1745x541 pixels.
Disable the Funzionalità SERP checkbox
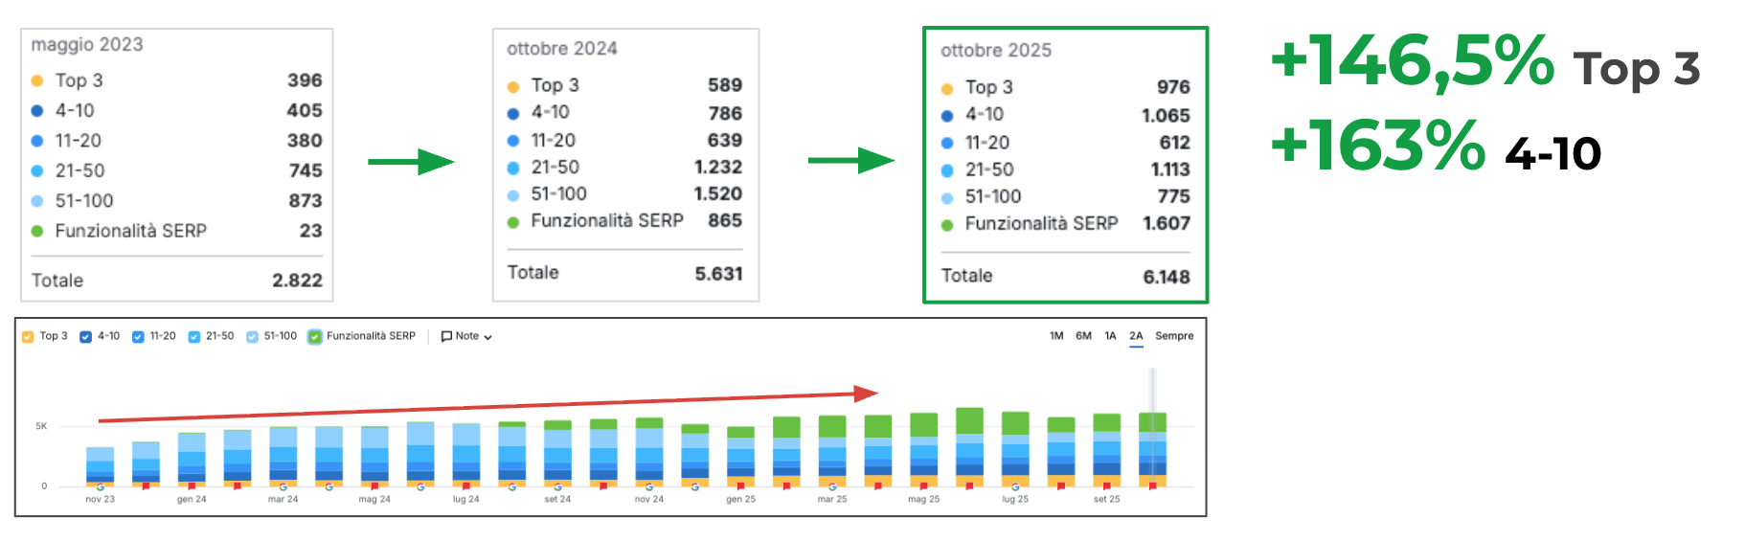314,337
